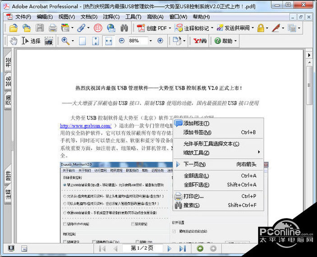Click the Yahoo toolbar icon
The height and width of the screenshot is (257, 317).
pyautogui.click(x=200, y=41)
